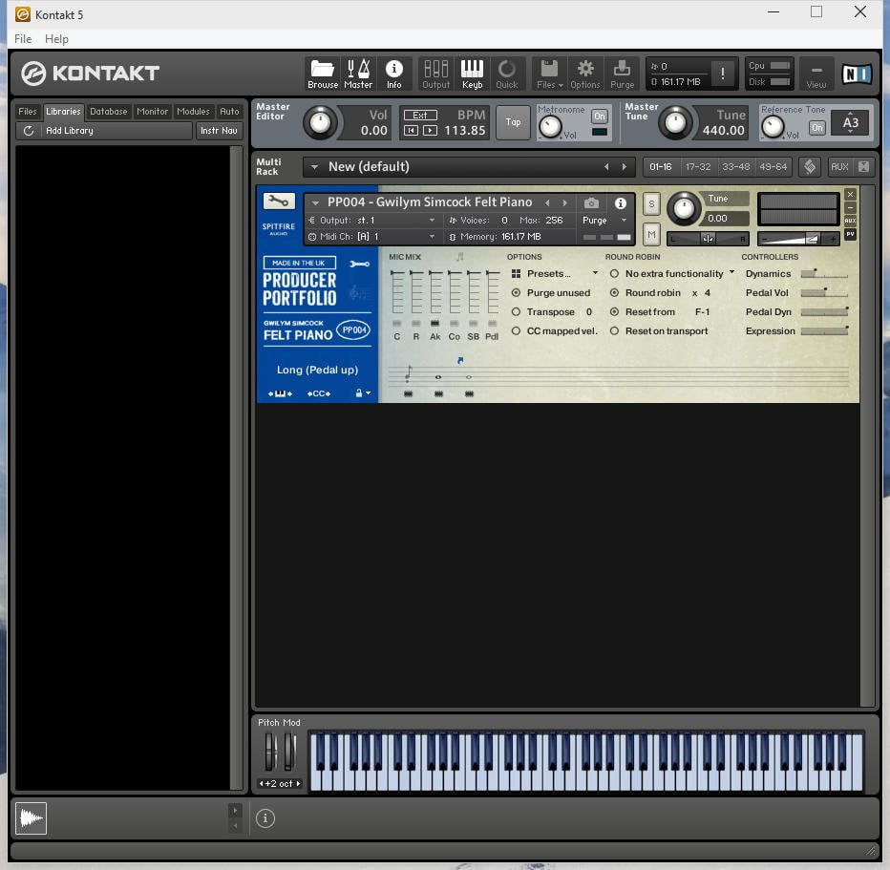Switch to the Modules tab
This screenshot has height=870, width=890.
193,111
